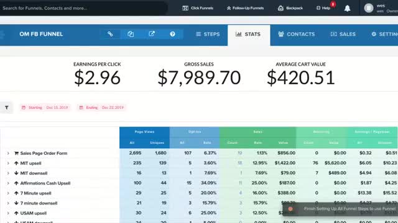Open the Backpack menu
398x223 pixels.
pyautogui.click(x=290, y=8)
